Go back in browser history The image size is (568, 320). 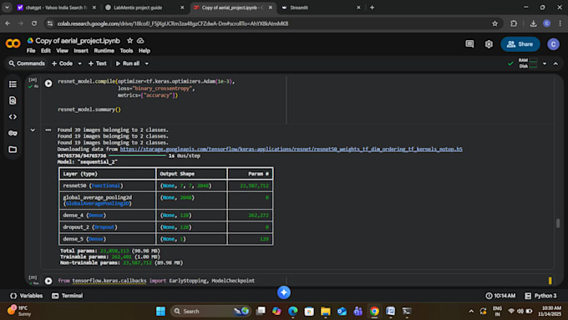pyautogui.click(x=8, y=23)
